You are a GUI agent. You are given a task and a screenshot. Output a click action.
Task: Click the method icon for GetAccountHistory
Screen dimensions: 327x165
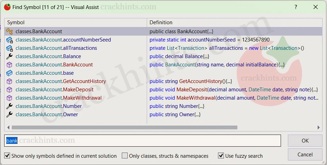pyautogui.click(x=9, y=81)
